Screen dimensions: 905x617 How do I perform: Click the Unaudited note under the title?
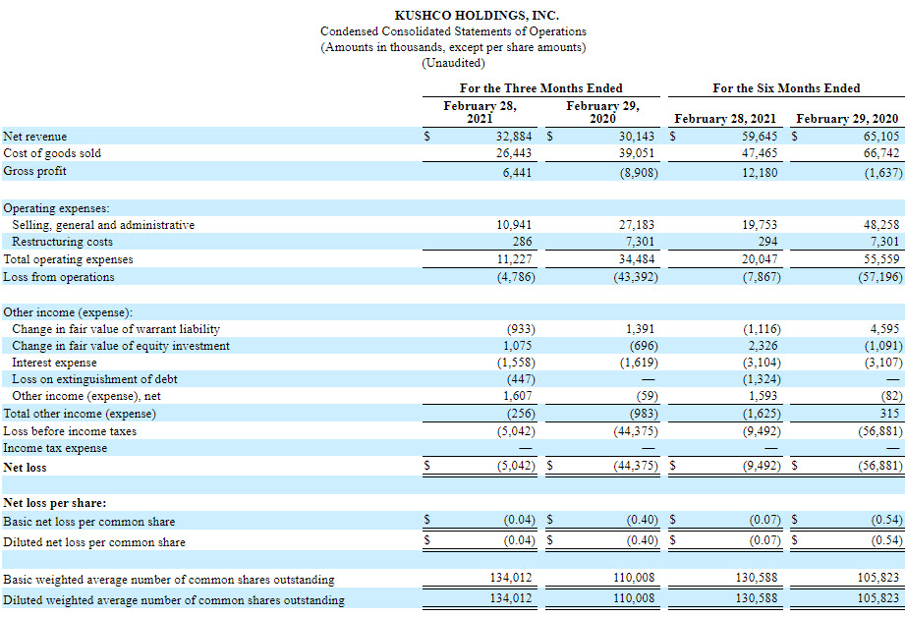point(453,63)
